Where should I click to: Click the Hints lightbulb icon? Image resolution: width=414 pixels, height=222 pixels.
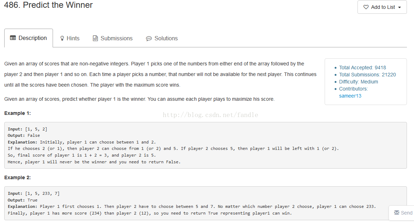[62, 38]
